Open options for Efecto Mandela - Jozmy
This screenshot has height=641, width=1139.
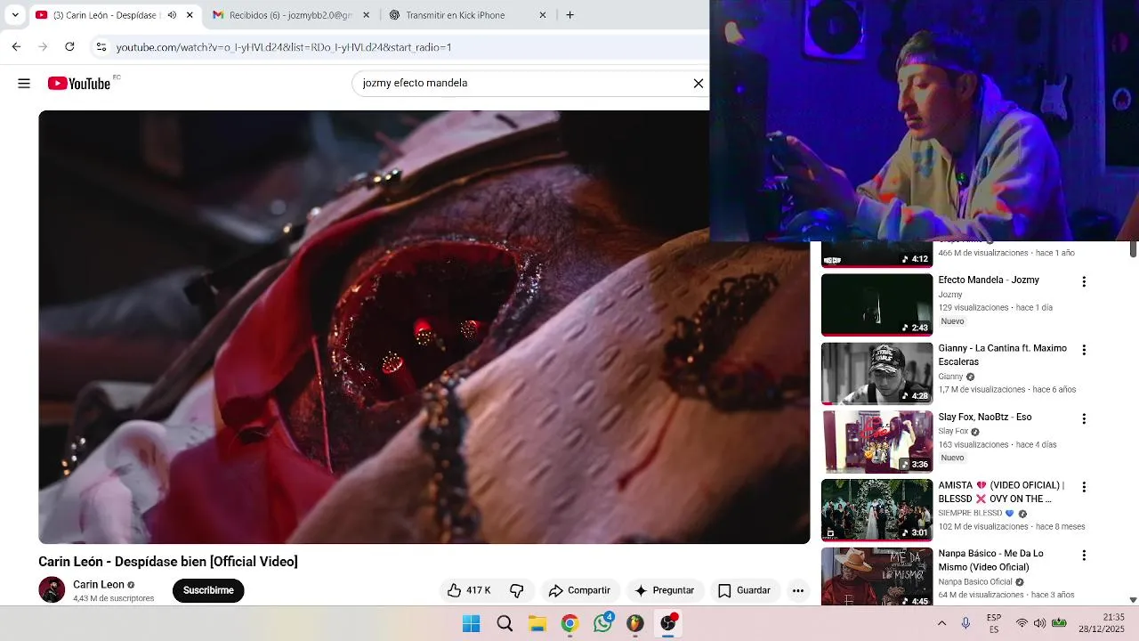coord(1084,282)
